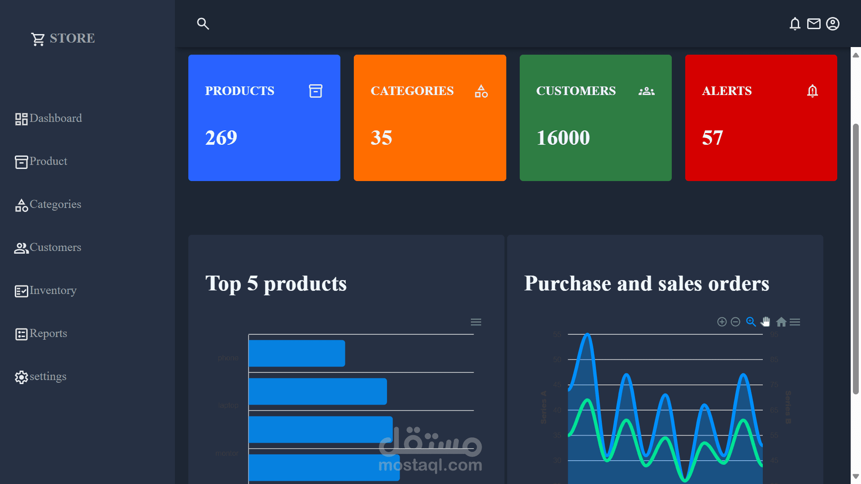Image resolution: width=861 pixels, height=484 pixels.
Task: Open the Inventory sidebar item
Action: point(53,290)
